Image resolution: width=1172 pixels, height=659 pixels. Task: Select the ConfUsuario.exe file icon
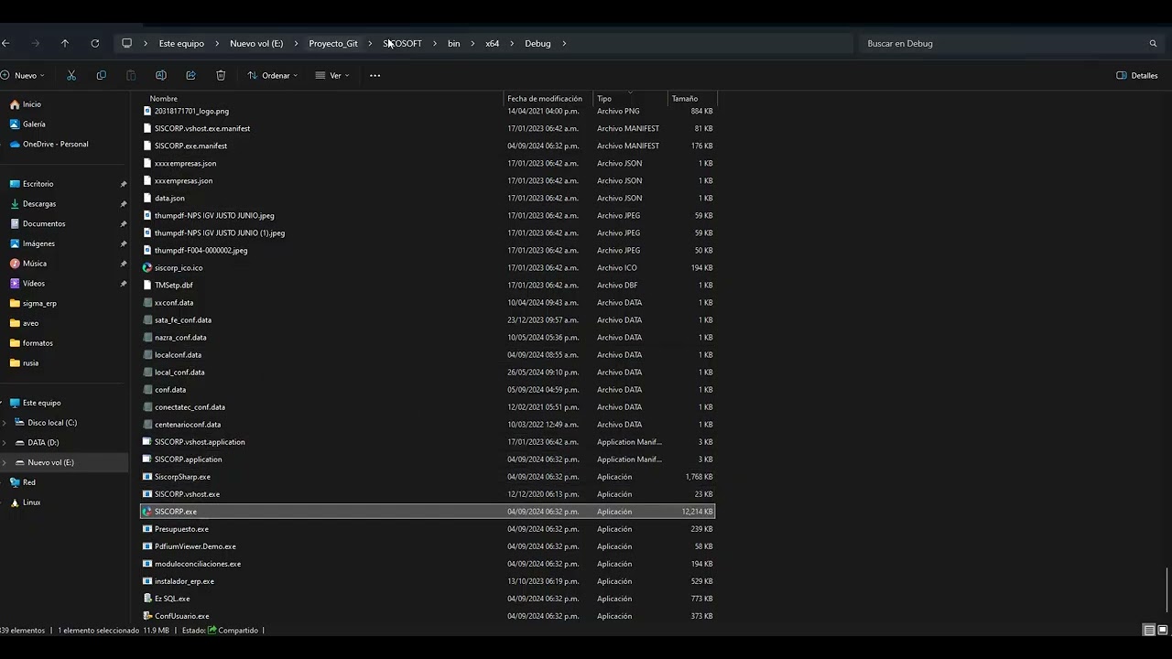(147, 616)
